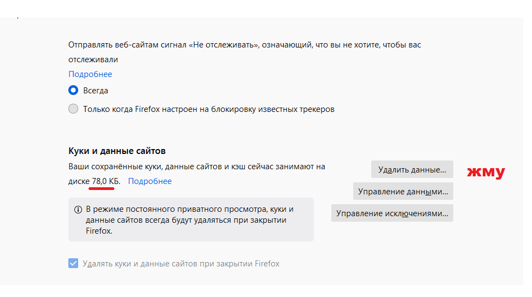
Task: Click the text "Ваши сохранённые куки, данные сайтов"
Action: [x=145, y=167]
